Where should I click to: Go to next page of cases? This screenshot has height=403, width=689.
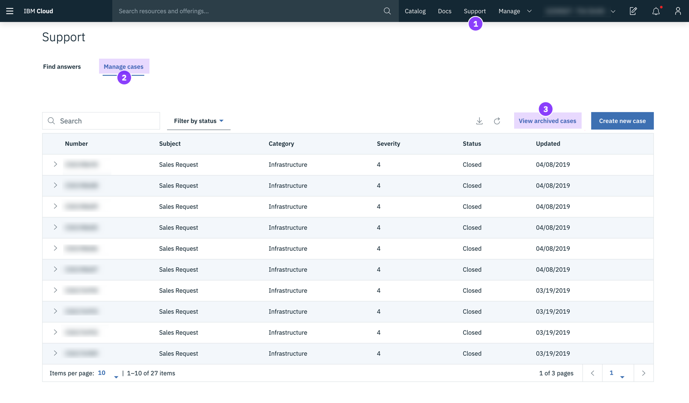click(x=643, y=373)
